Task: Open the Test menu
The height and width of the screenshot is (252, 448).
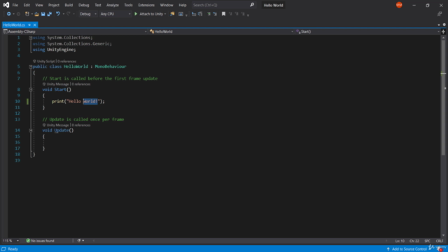Action: pyautogui.click(x=98, y=5)
